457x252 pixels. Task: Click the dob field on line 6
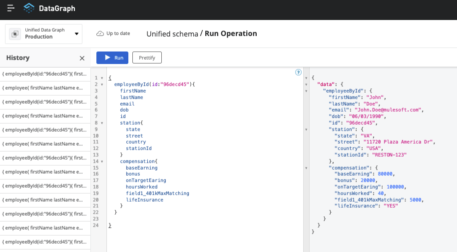(x=124, y=110)
